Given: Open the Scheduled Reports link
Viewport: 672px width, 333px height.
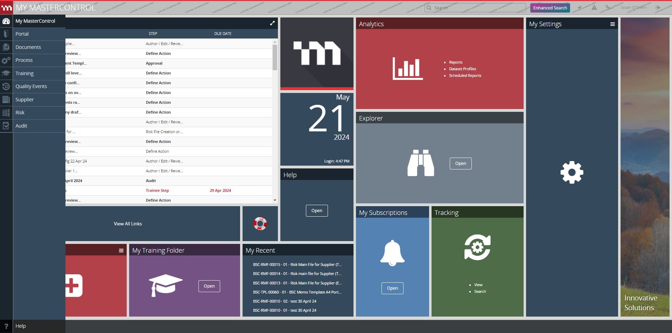Looking at the screenshot, I should pyautogui.click(x=465, y=75).
